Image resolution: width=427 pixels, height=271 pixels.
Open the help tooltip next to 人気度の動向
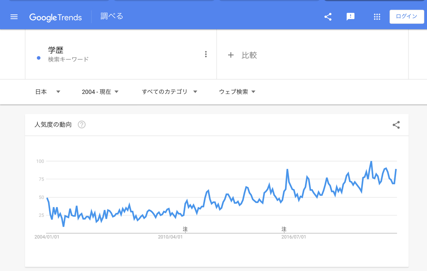pyautogui.click(x=81, y=124)
